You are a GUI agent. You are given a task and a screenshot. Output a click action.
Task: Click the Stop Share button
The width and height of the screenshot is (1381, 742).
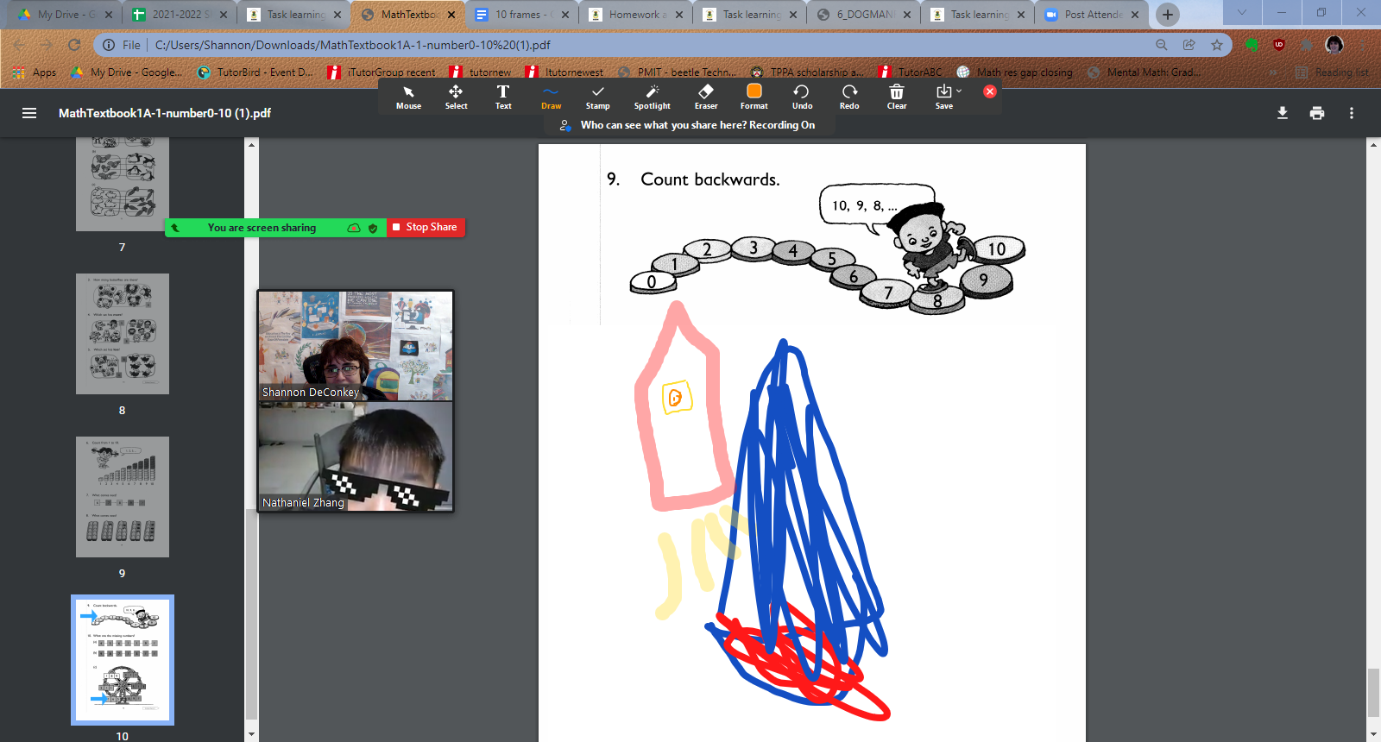tap(426, 227)
